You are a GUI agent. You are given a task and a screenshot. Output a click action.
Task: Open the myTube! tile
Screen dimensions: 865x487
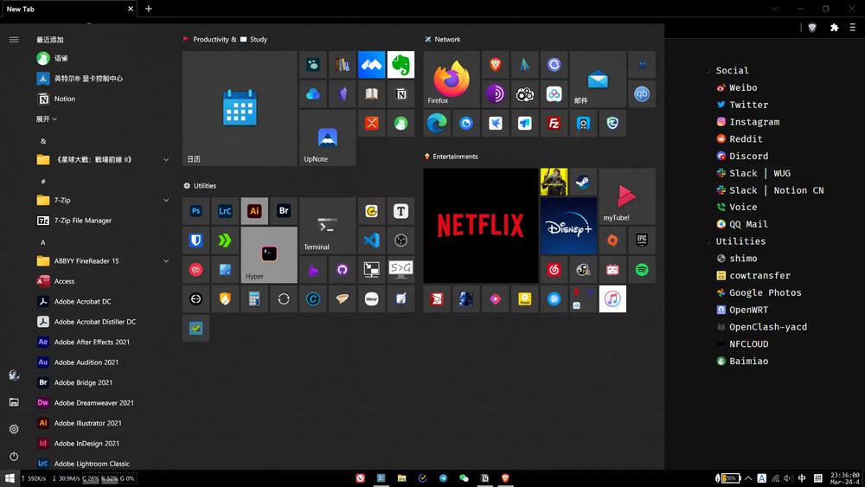627,196
